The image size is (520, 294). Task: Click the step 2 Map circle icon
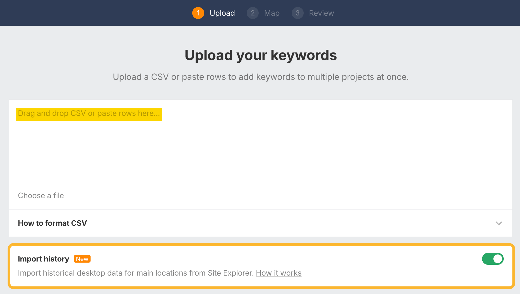click(252, 13)
